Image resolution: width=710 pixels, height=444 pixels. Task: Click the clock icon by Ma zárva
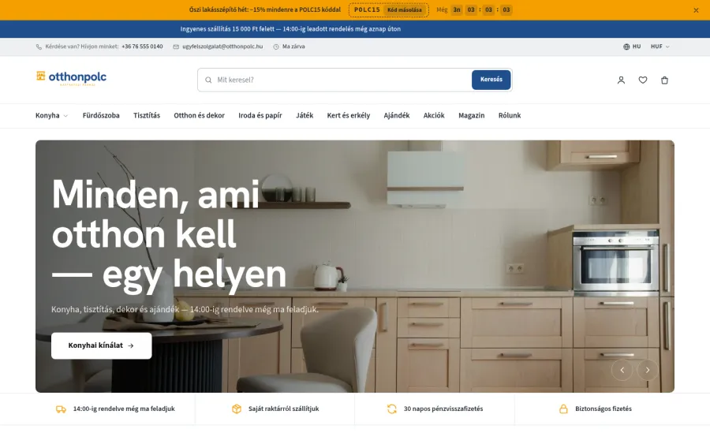click(276, 47)
